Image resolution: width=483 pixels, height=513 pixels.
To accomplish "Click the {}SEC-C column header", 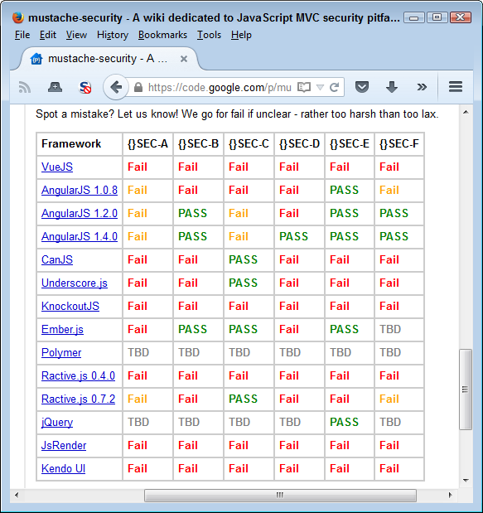I will tap(249, 143).
